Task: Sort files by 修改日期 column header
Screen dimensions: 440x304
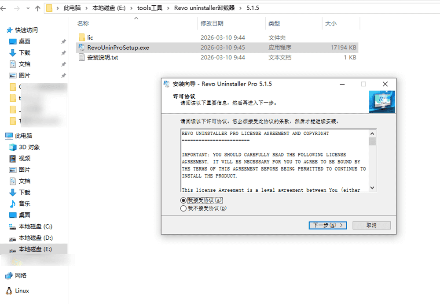Action: pos(212,23)
